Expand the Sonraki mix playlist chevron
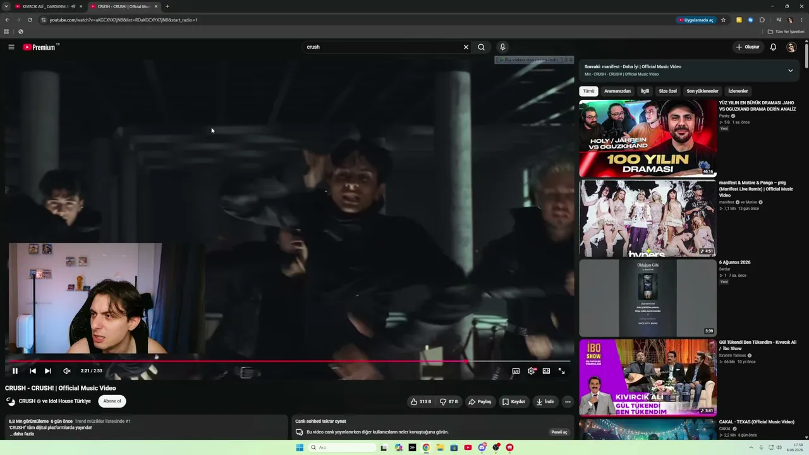The height and width of the screenshot is (455, 809). pyautogui.click(x=790, y=70)
